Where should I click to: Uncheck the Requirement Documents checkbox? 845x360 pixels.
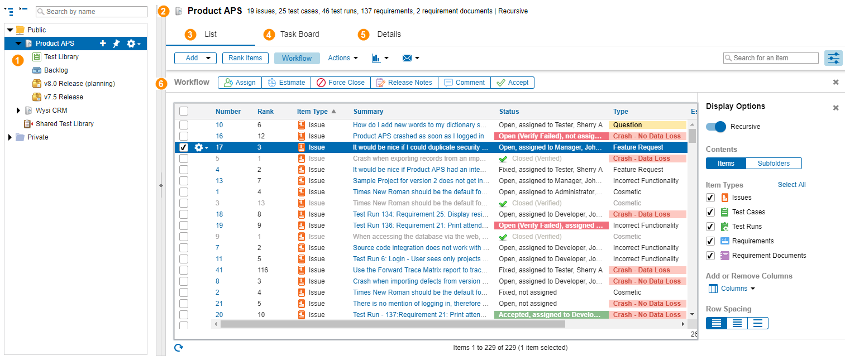point(710,256)
